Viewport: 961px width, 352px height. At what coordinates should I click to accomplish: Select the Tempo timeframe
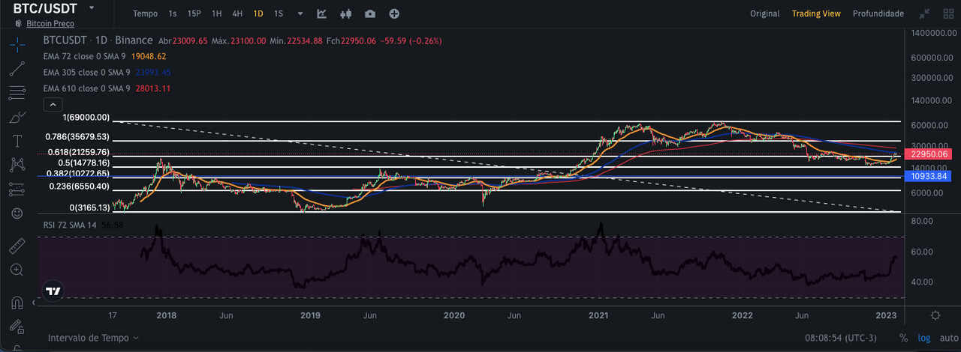(145, 13)
